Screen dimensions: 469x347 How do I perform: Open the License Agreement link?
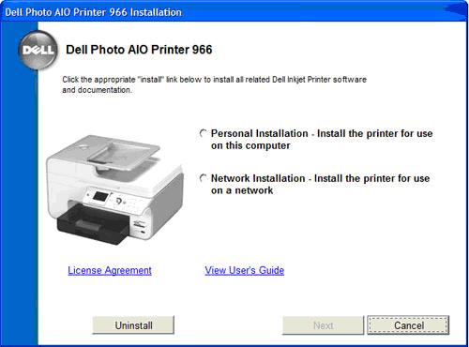[110, 270]
